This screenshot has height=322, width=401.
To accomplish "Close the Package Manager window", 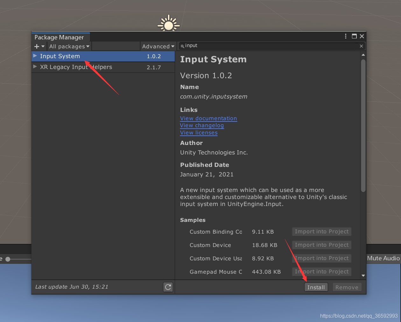I will pos(362,36).
